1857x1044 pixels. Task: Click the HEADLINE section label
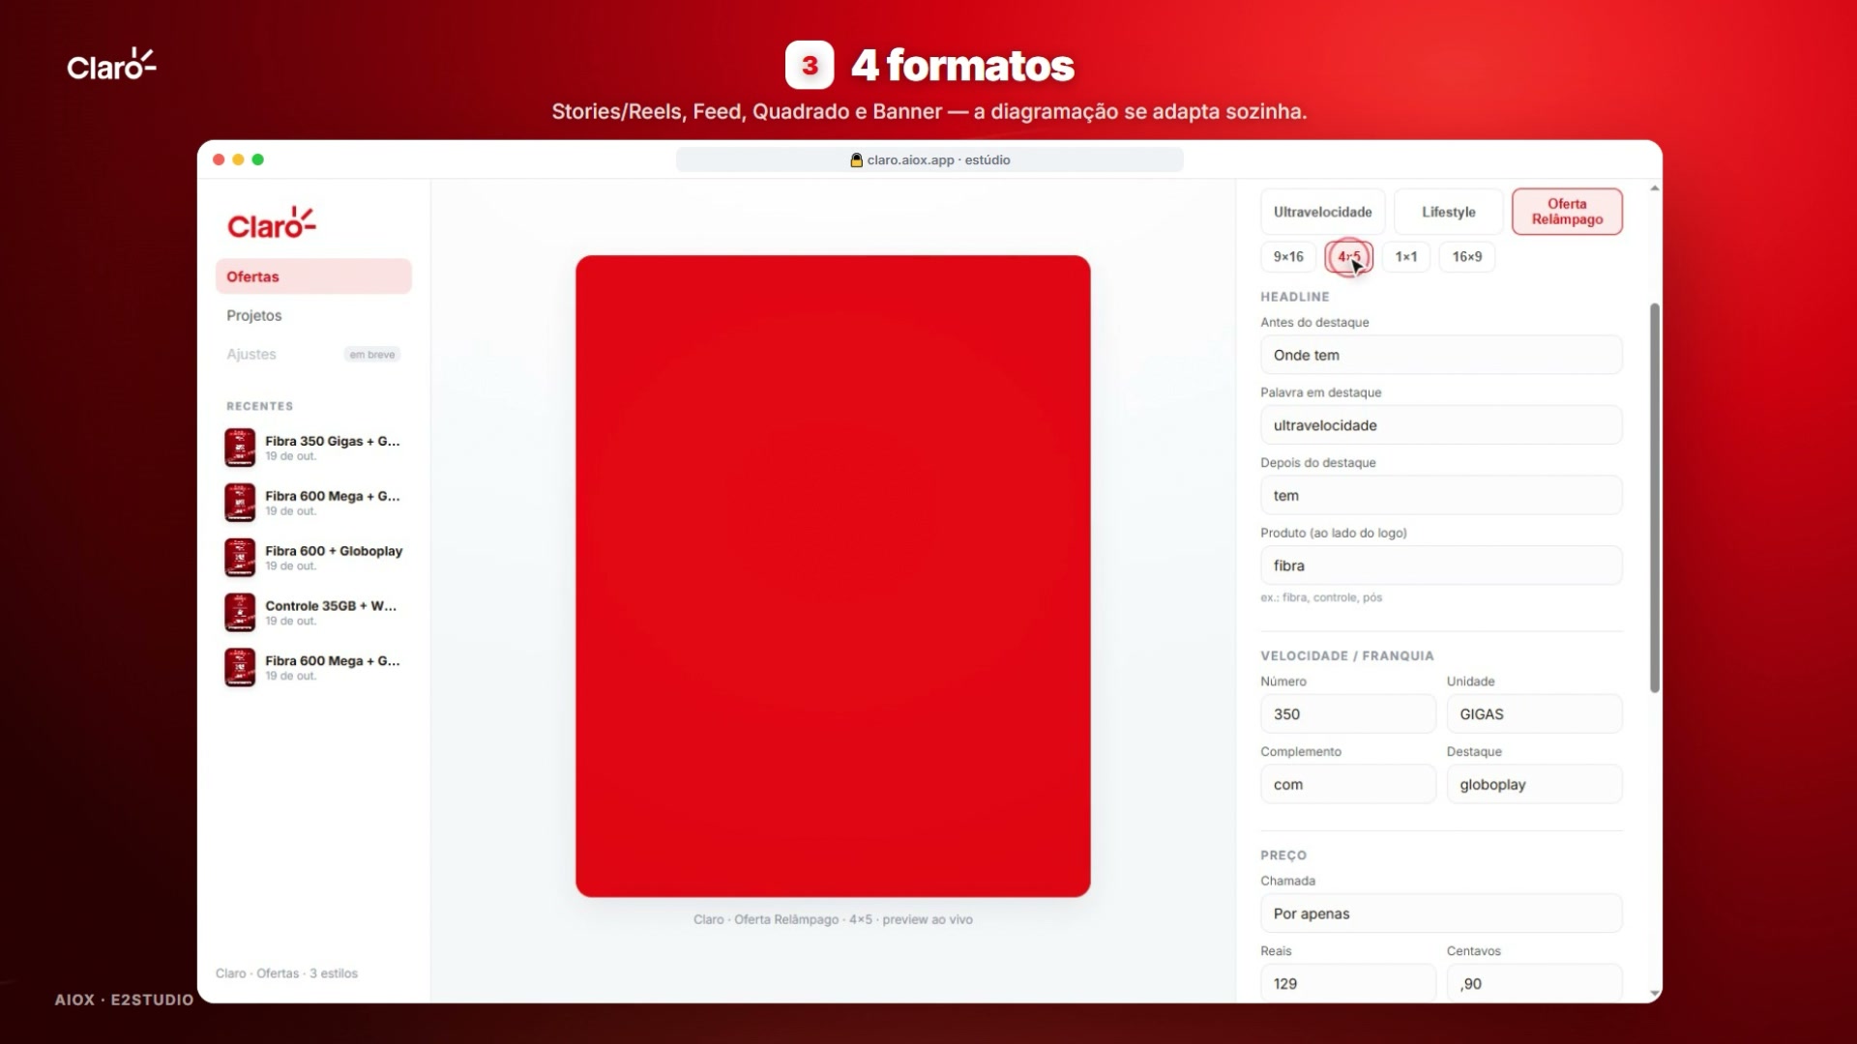click(1294, 297)
